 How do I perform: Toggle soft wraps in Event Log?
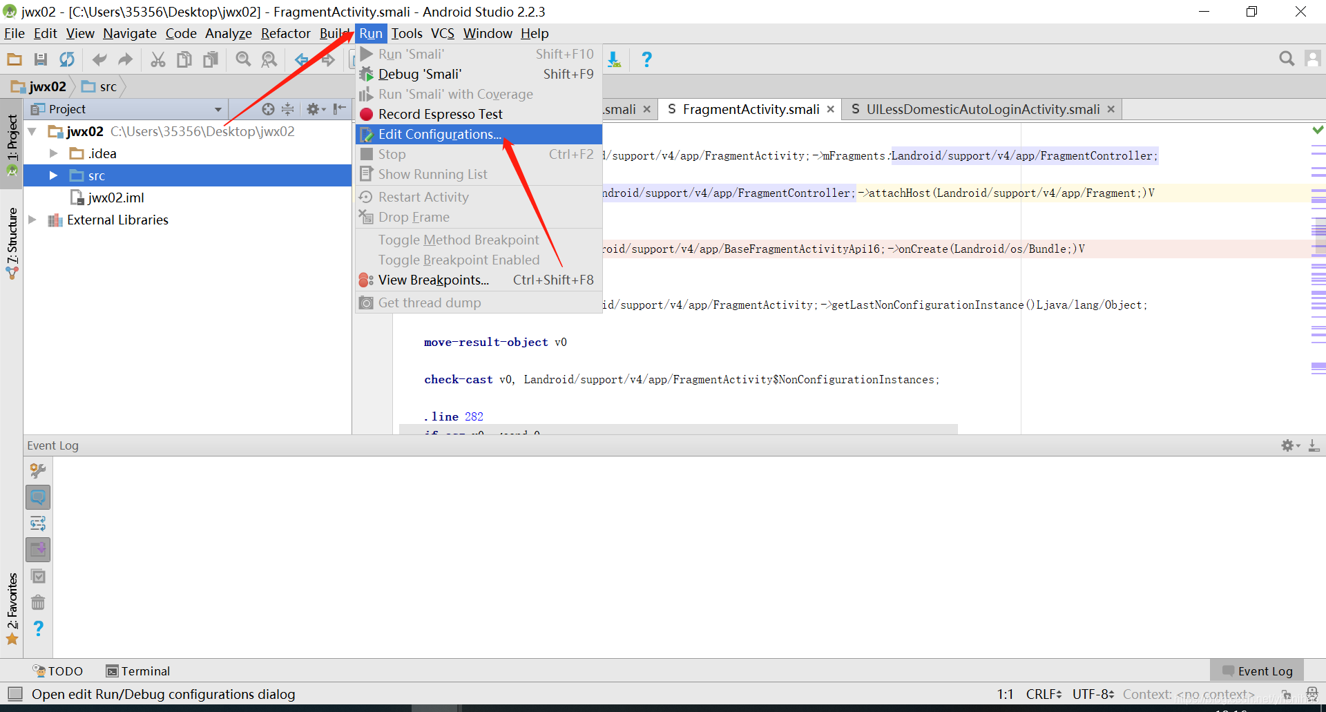pos(38,523)
